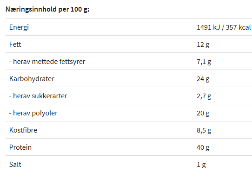Select '- herav mettede fettsyrer' label
Screen dimensions: 252x178
tap(47, 62)
